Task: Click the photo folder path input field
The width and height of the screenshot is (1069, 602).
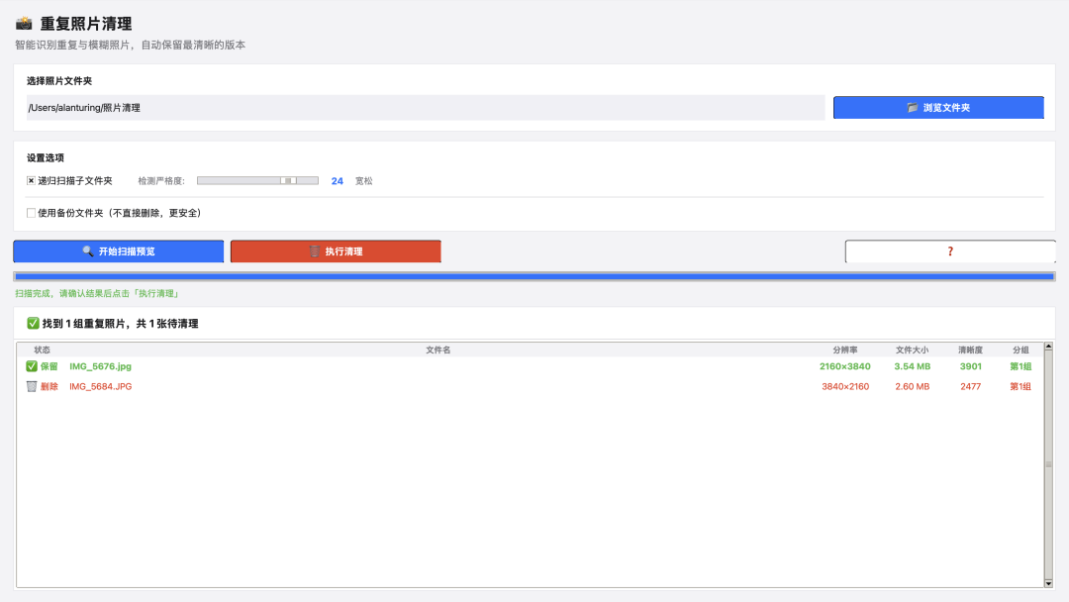Action: tap(426, 108)
